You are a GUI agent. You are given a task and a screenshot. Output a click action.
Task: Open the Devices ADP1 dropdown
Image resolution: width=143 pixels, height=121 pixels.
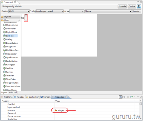pos(19,11)
